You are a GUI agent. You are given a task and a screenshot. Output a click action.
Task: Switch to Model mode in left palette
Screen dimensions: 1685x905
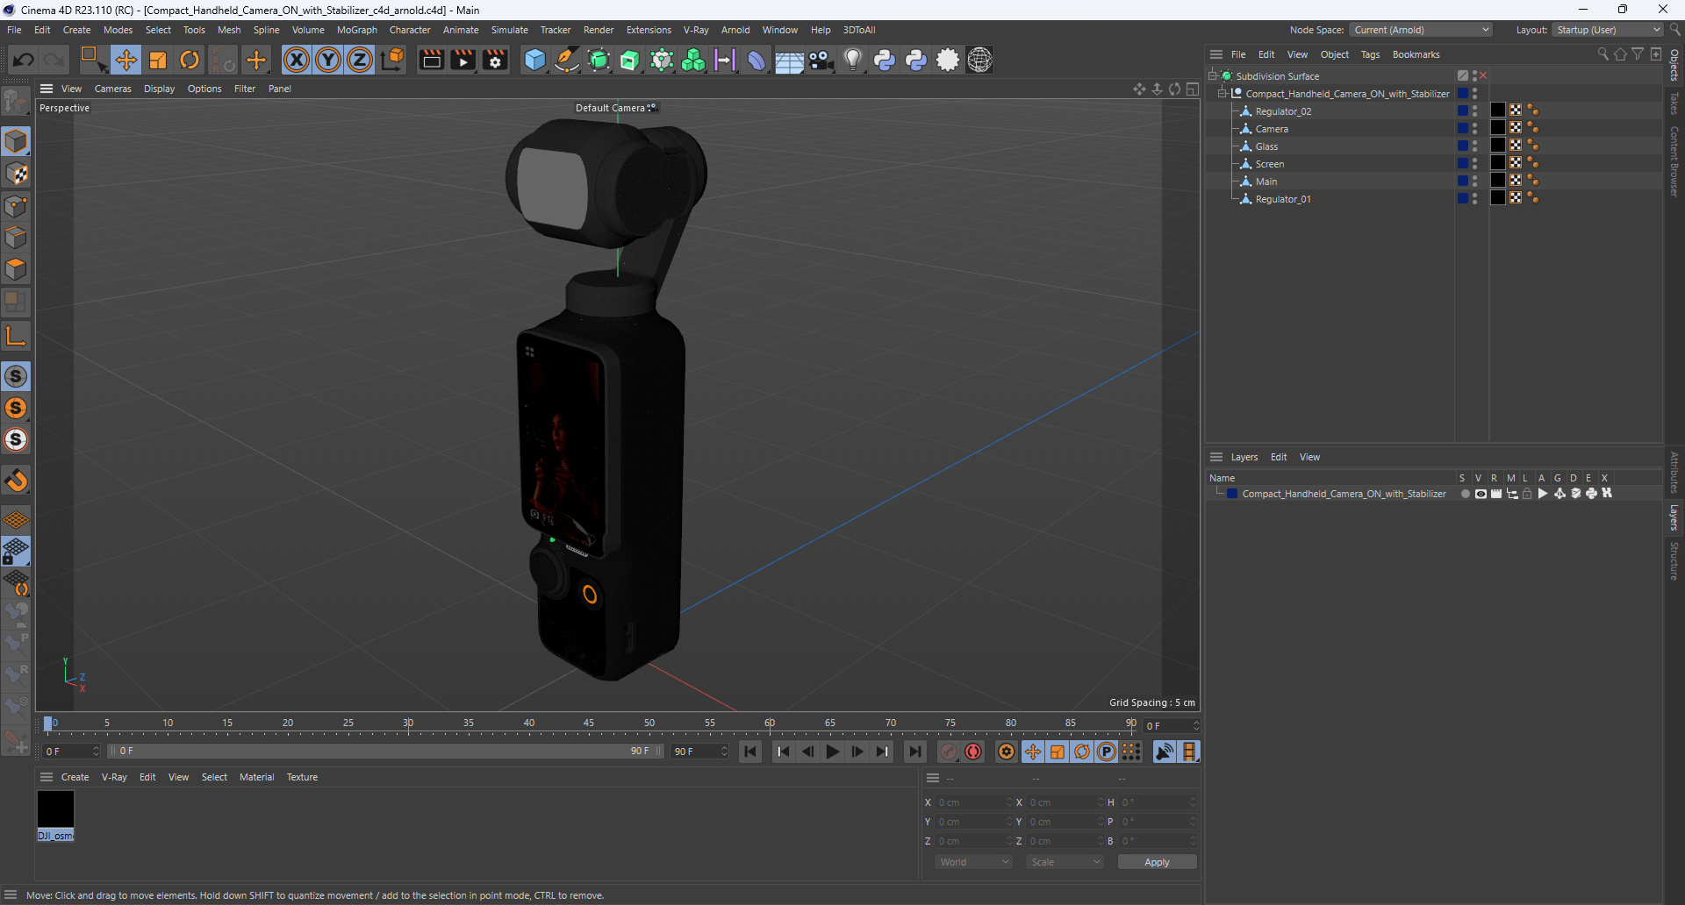pos(16,141)
